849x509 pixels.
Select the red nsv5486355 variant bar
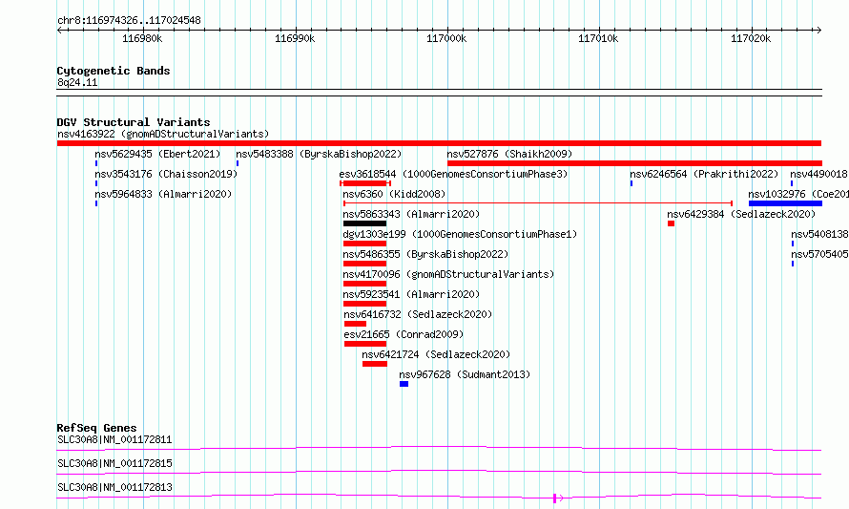tap(365, 264)
